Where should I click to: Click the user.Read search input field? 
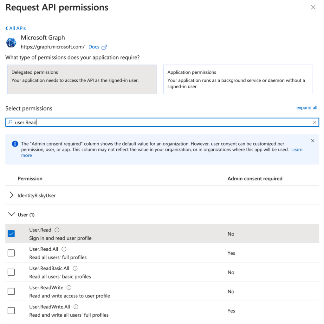(x=159, y=122)
